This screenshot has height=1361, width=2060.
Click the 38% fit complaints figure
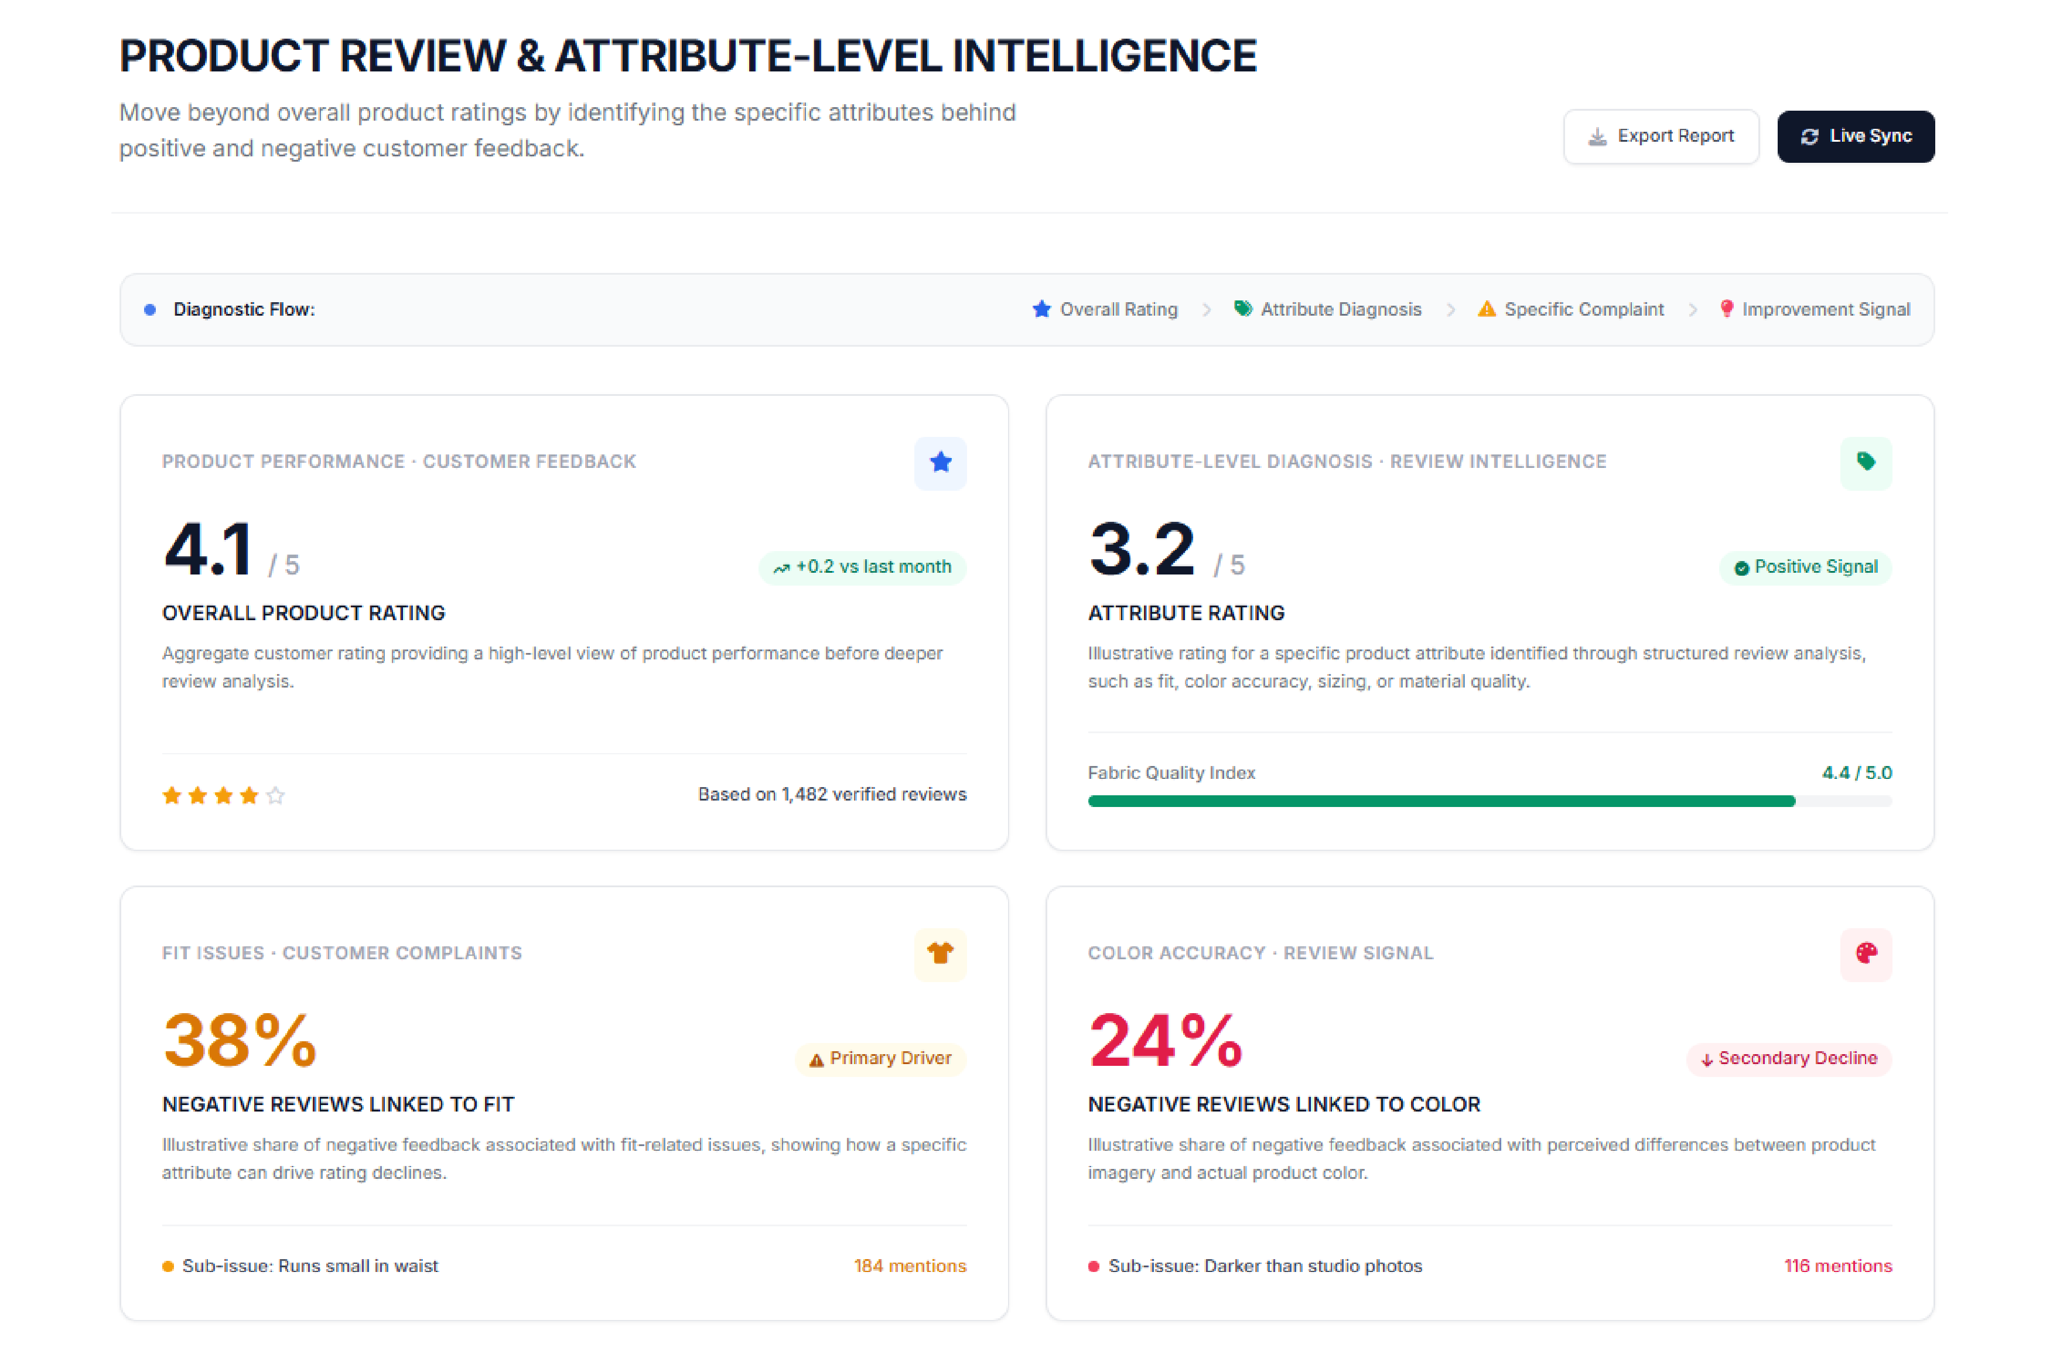(240, 1040)
